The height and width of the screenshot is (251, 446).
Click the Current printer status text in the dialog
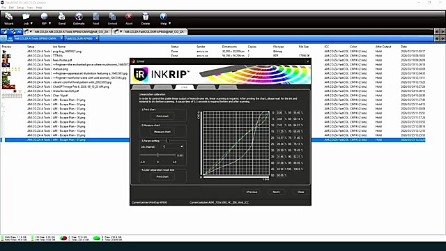pos(150,202)
